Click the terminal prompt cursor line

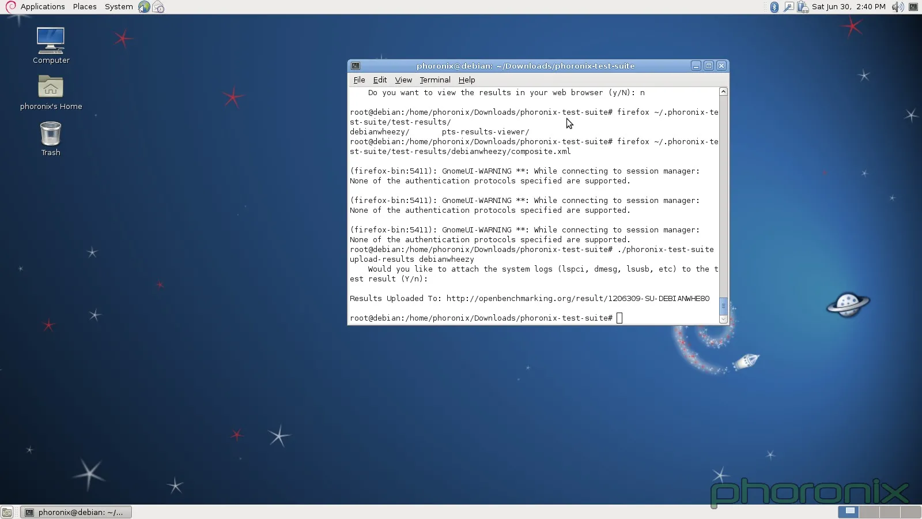486,318
